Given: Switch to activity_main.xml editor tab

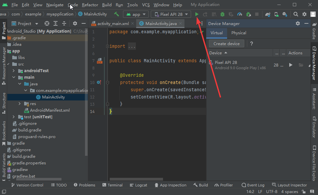Looking at the screenshot, I should pyautogui.click(x=113, y=24).
